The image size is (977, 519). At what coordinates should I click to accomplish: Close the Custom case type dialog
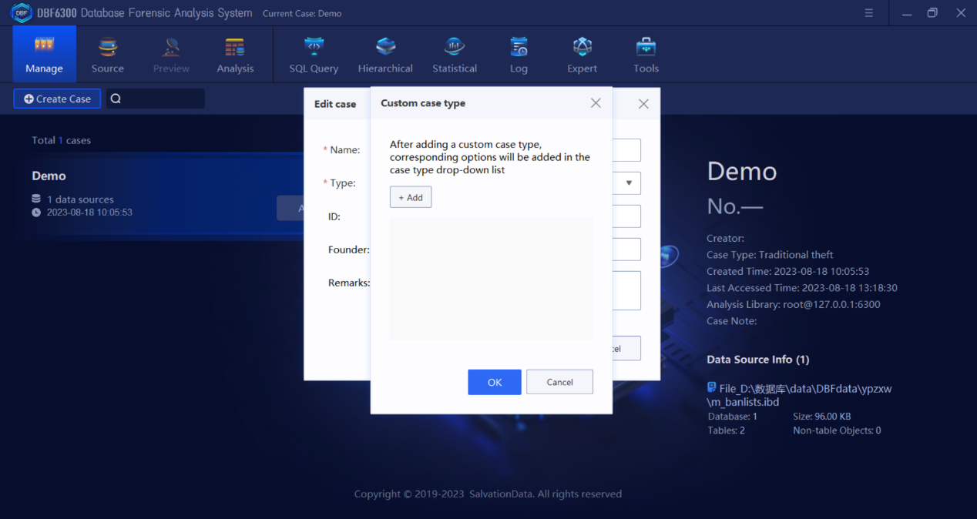[x=596, y=103]
